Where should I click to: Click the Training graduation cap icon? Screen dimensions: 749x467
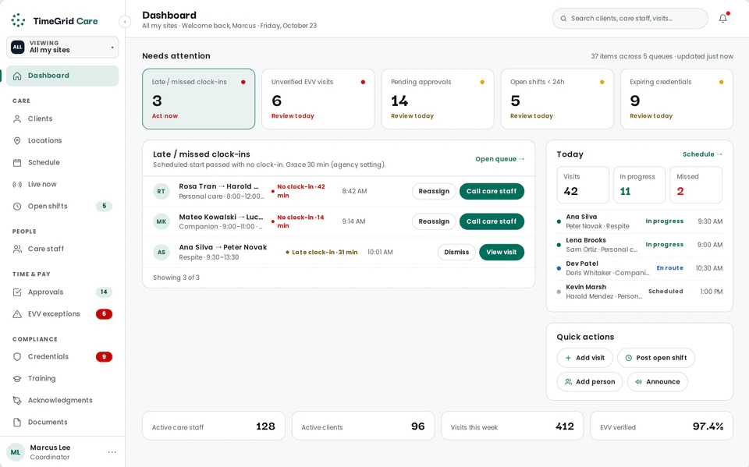click(x=17, y=379)
